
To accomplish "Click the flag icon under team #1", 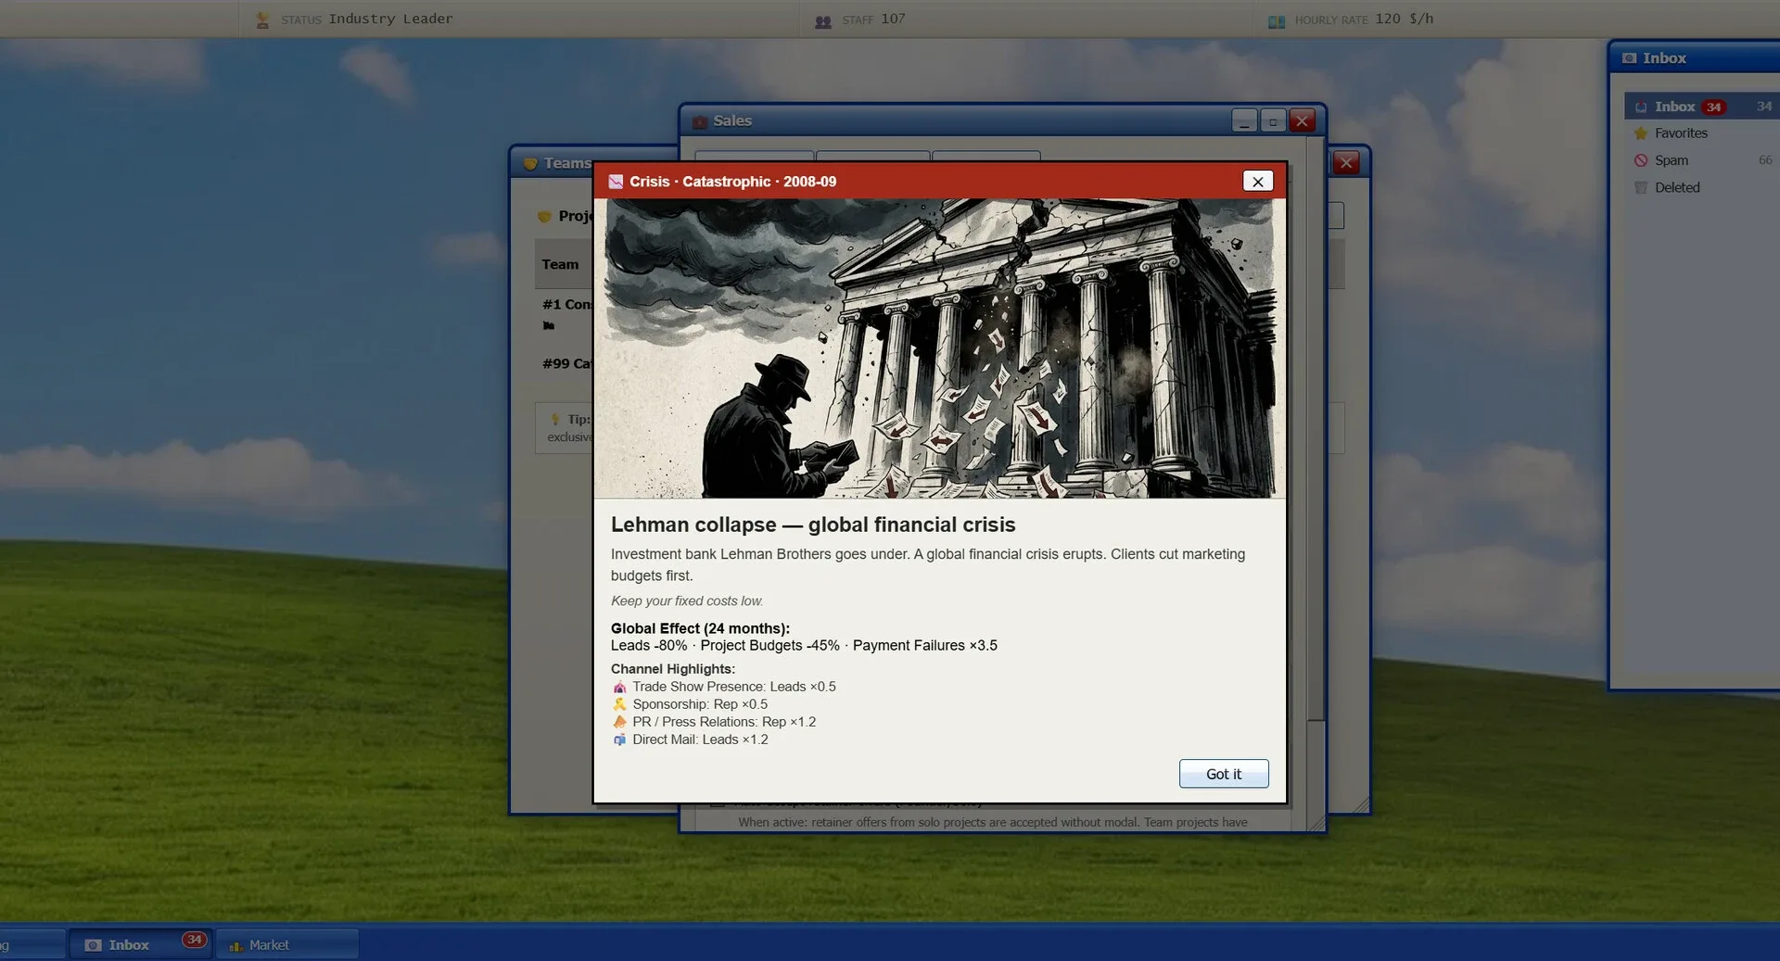I will [x=549, y=325].
